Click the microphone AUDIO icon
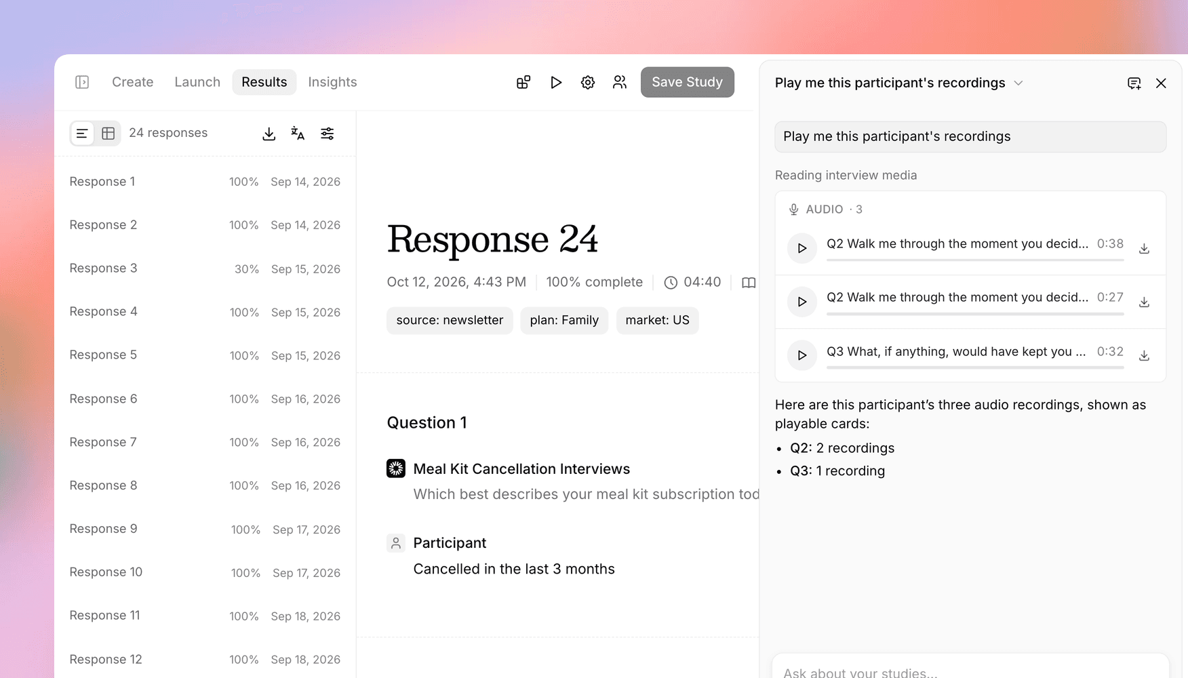Screen dimensions: 1188x678 click(793, 210)
